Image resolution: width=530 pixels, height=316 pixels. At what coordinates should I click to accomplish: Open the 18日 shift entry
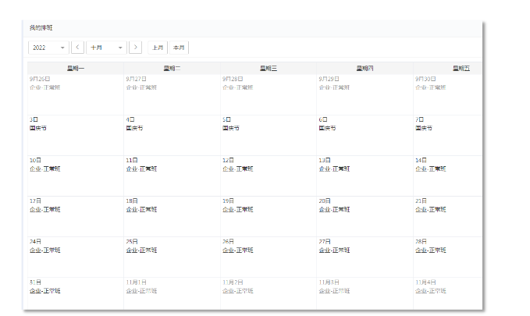[x=141, y=209]
